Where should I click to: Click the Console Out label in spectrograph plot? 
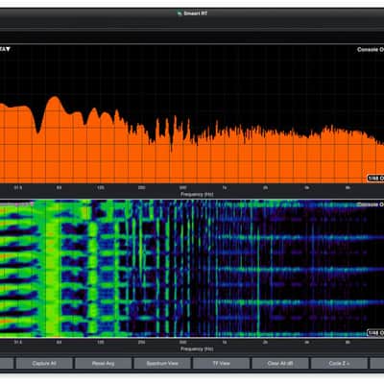(x=371, y=204)
